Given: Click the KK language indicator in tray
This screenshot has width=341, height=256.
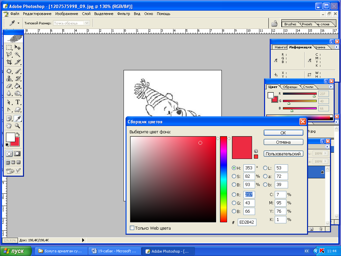Looking at the screenshot, I should tap(307, 251).
